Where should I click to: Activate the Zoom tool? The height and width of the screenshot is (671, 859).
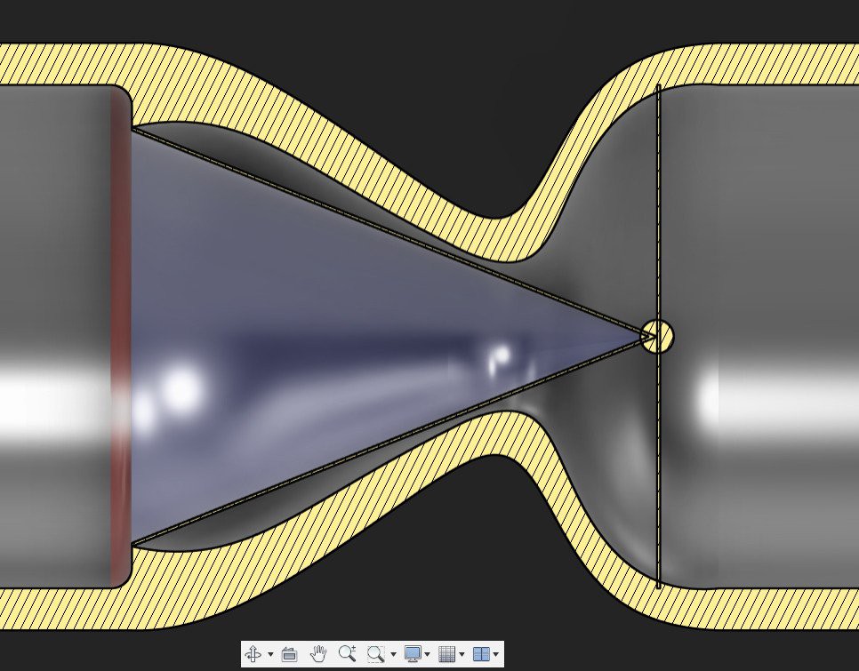pyautogui.click(x=348, y=655)
